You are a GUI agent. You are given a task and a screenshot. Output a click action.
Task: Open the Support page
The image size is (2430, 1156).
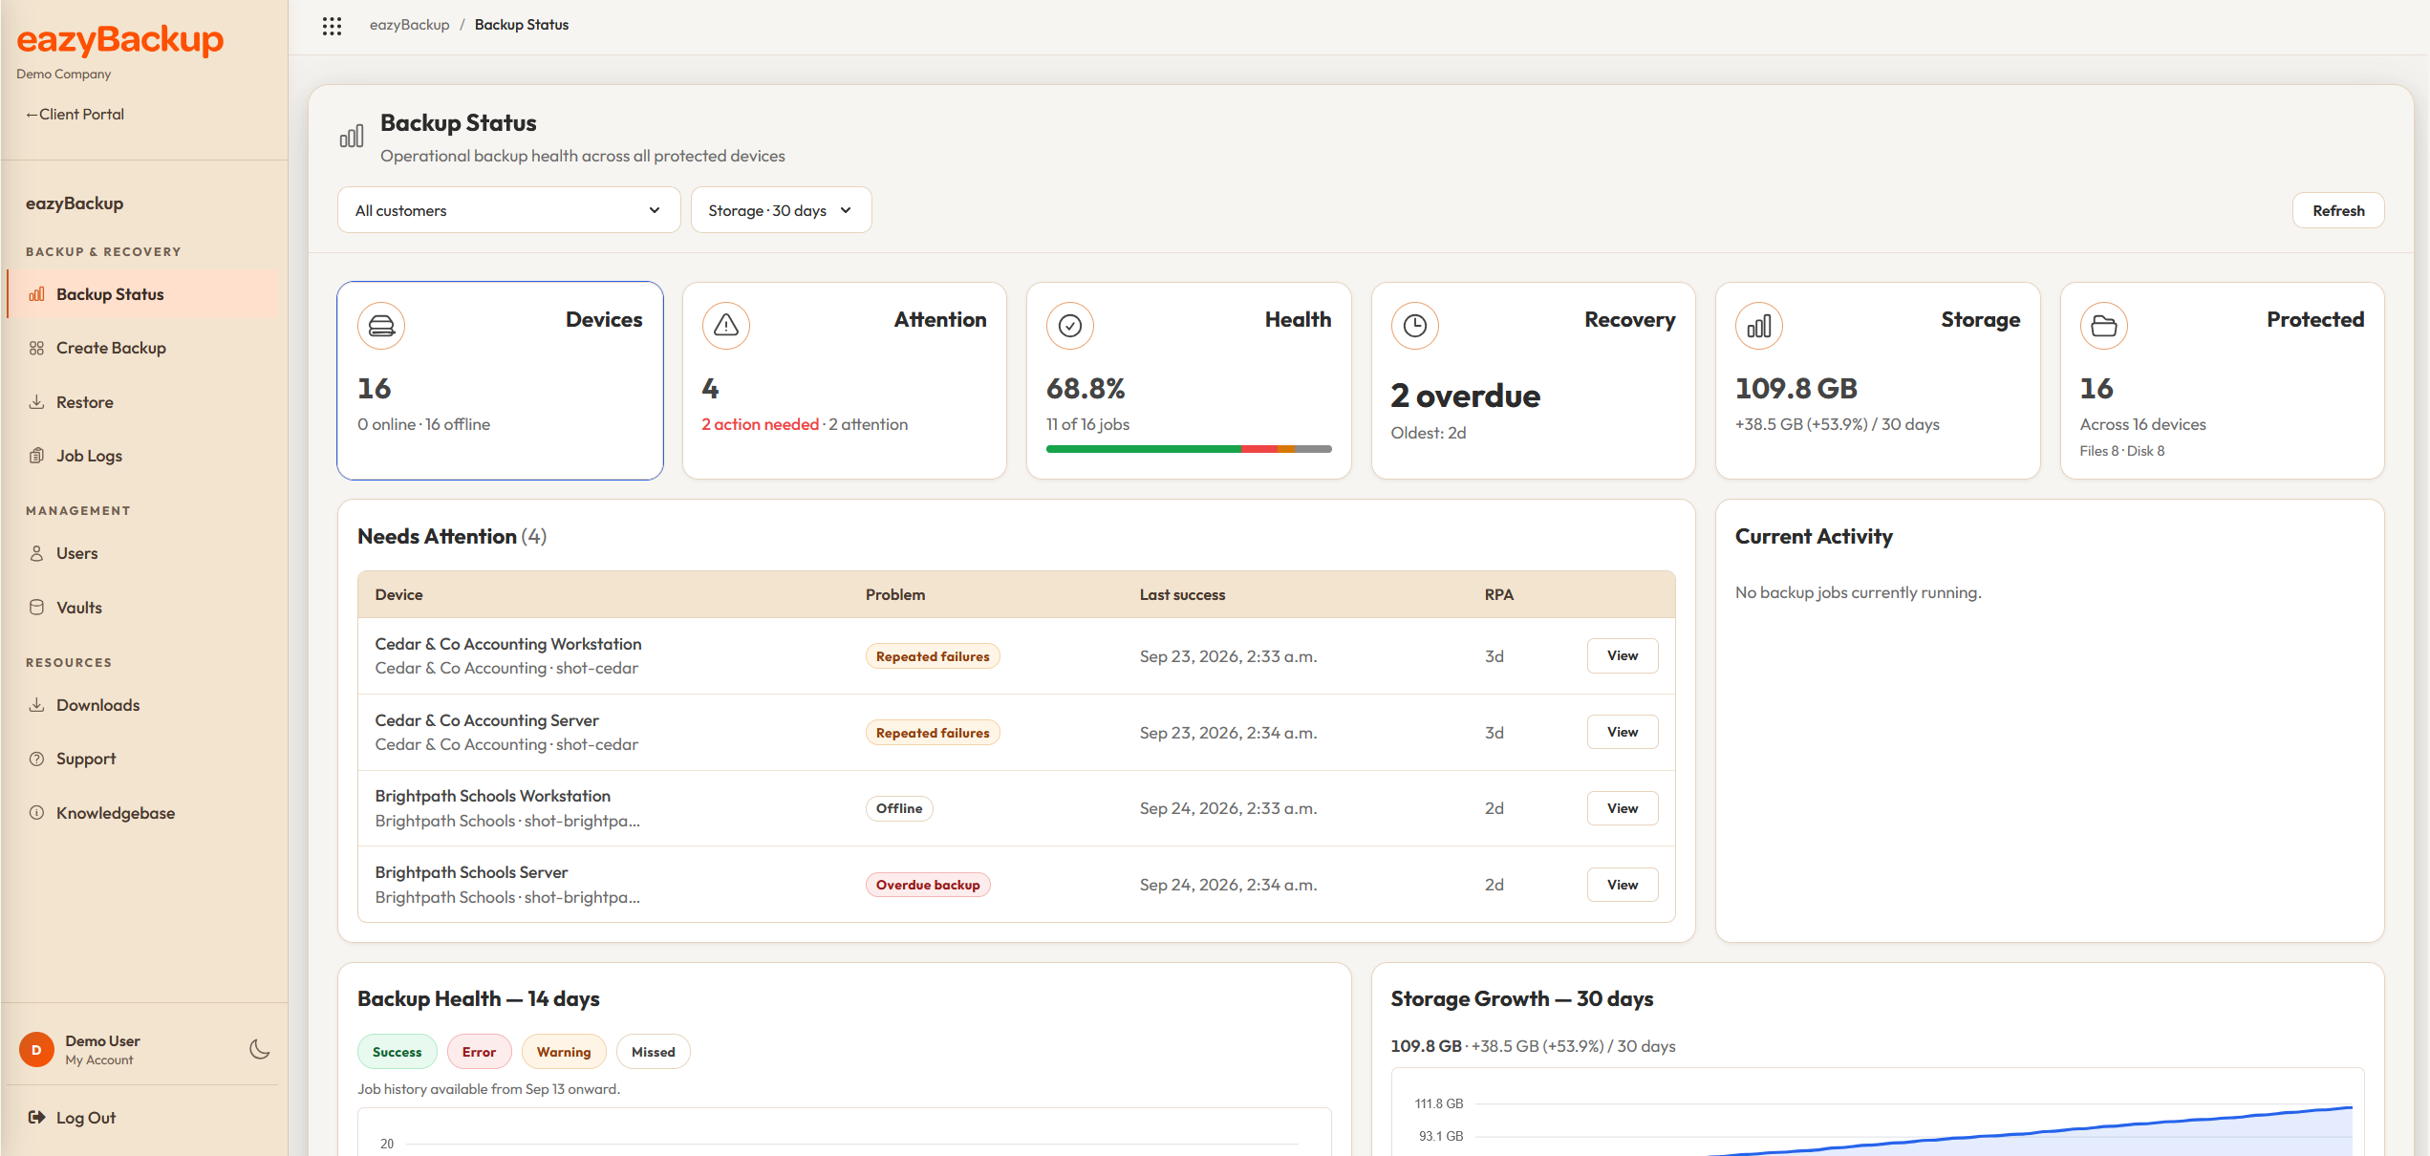[142, 759]
